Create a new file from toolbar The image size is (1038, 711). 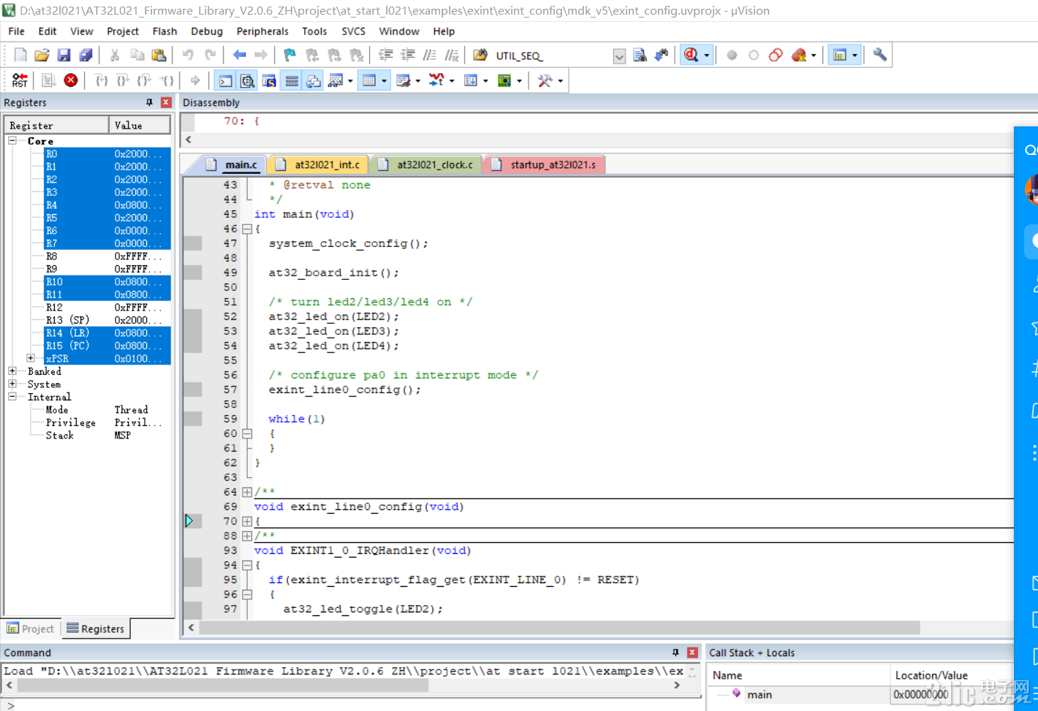point(20,55)
